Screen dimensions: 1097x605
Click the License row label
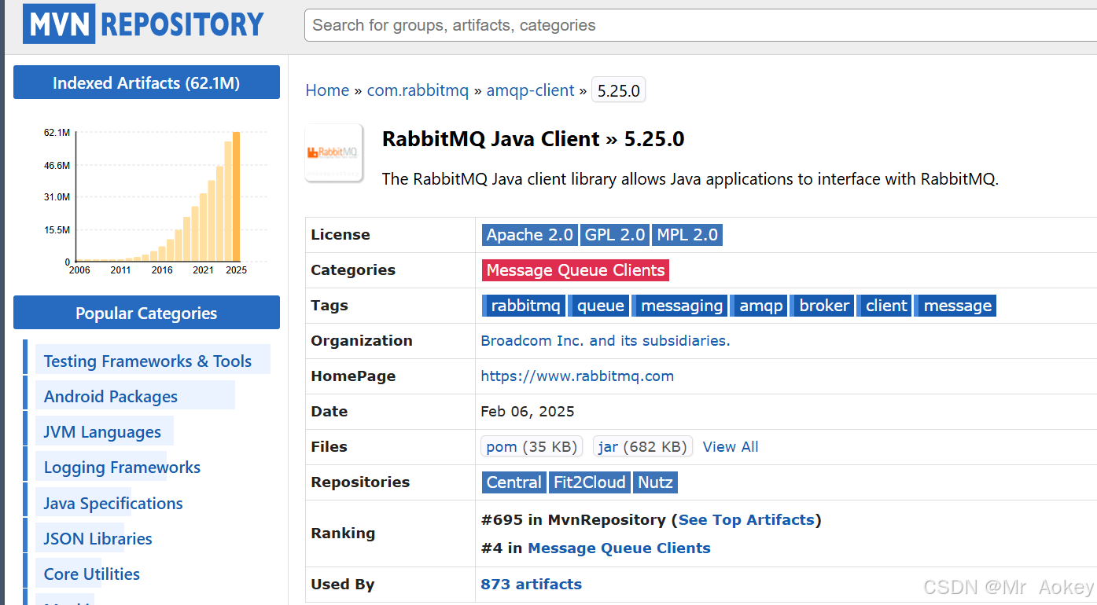tap(341, 235)
